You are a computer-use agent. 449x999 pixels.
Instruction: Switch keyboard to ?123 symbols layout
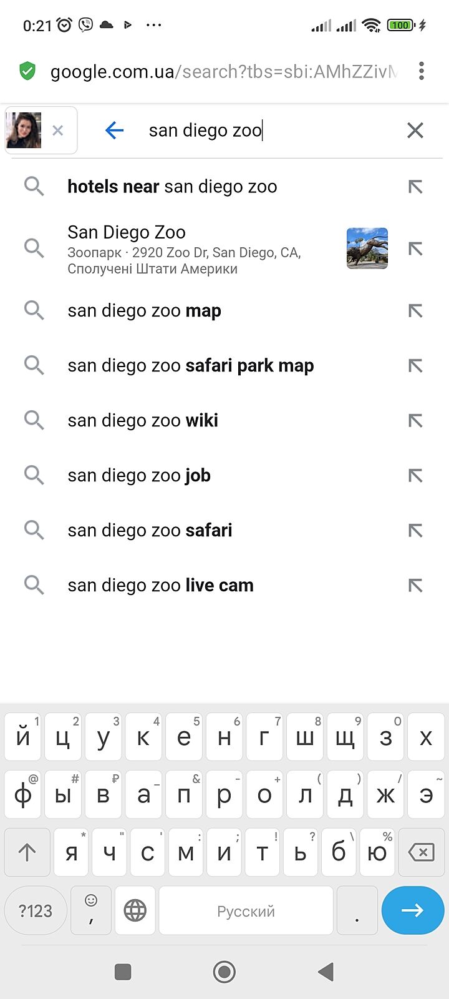pyautogui.click(x=36, y=911)
